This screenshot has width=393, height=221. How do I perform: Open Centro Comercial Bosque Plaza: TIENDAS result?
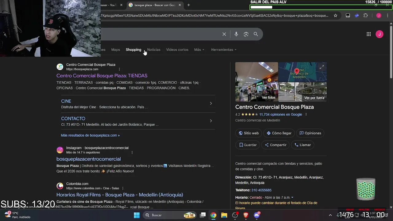[102, 76]
